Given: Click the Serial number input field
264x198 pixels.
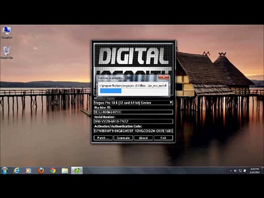Looking at the screenshot, I should click(x=133, y=121).
